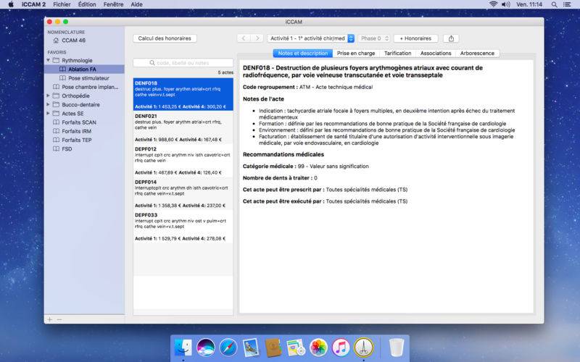Click the share icon button

451,38
